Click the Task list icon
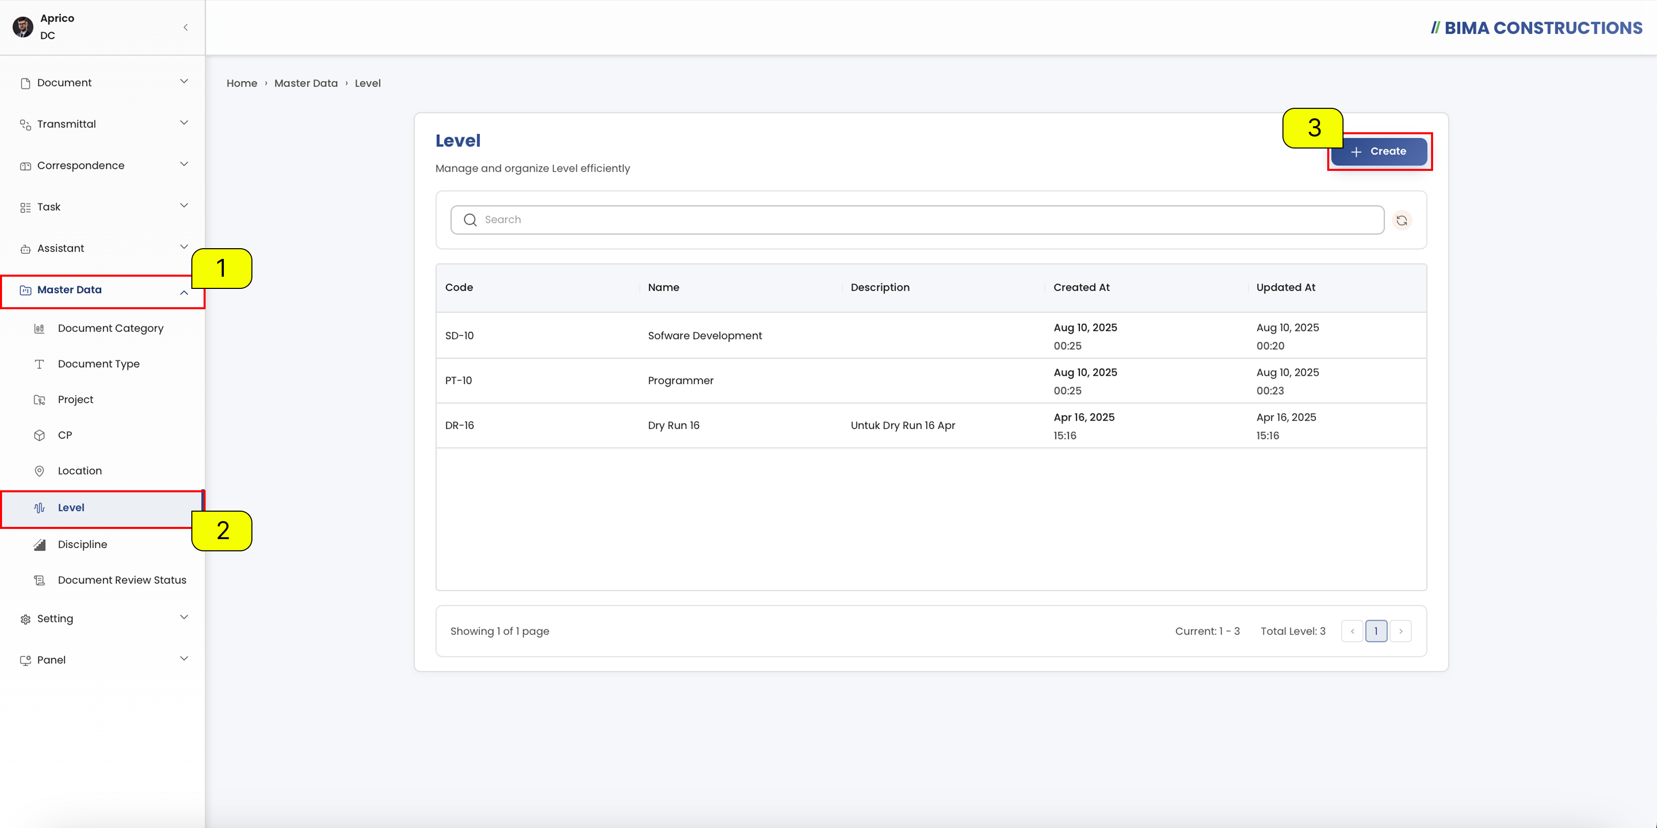 point(26,208)
